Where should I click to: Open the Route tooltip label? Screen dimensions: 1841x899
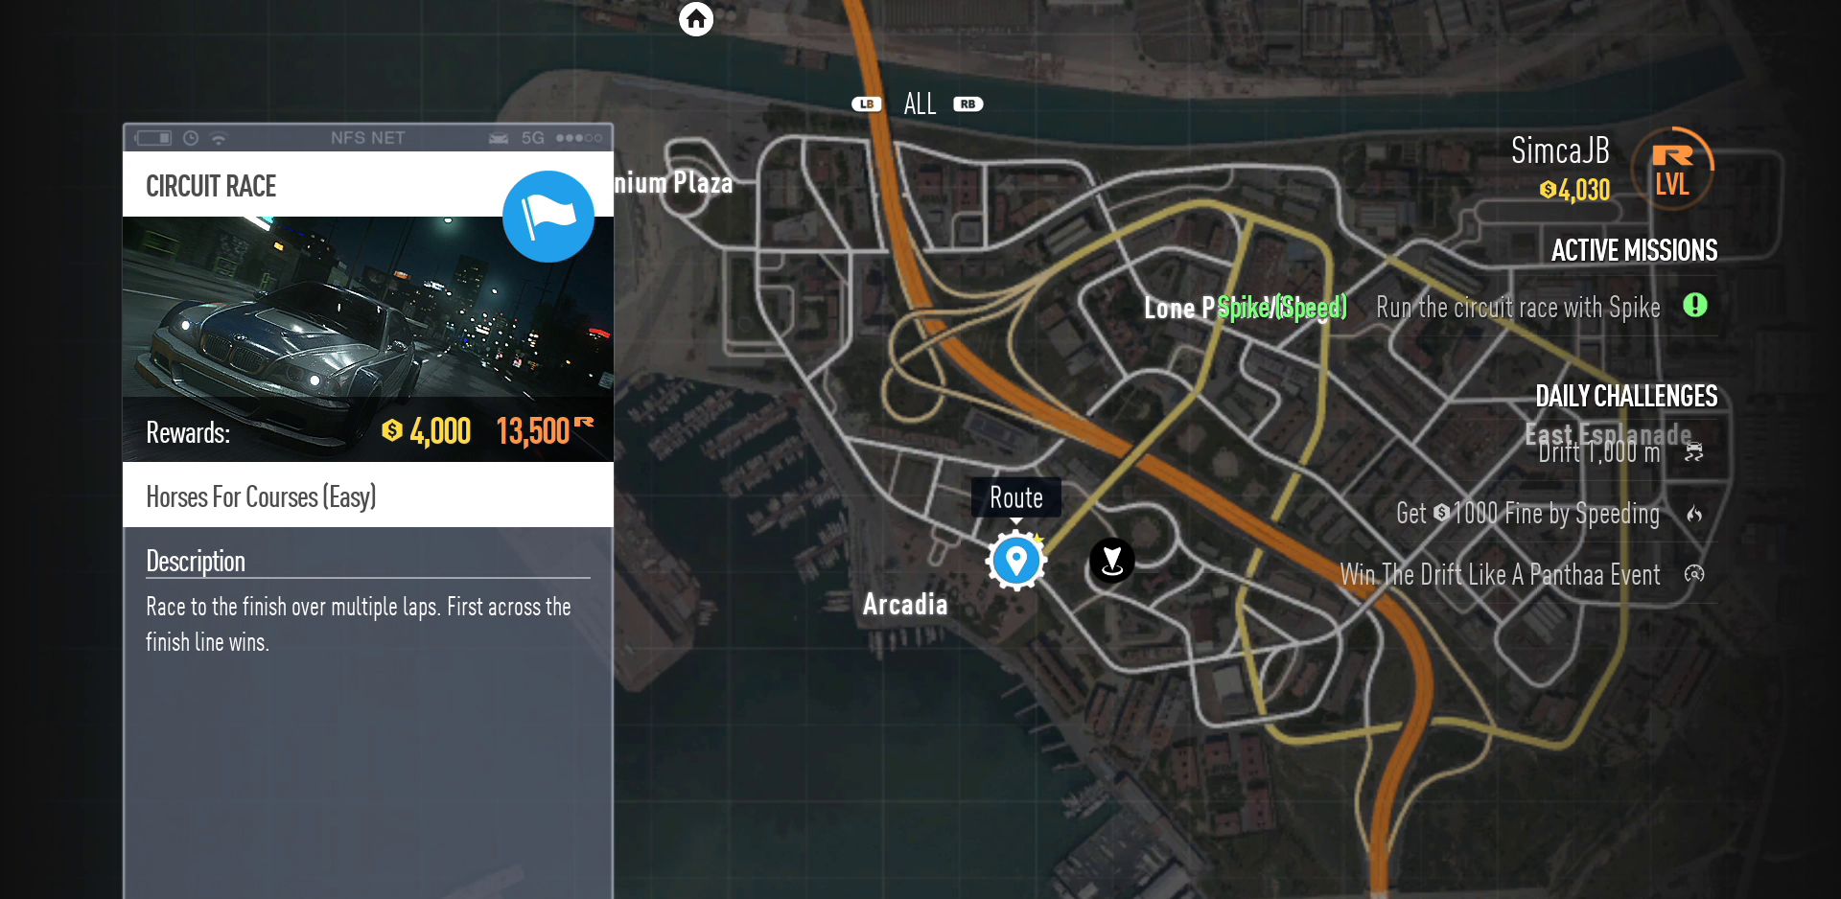(x=1016, y=497)
